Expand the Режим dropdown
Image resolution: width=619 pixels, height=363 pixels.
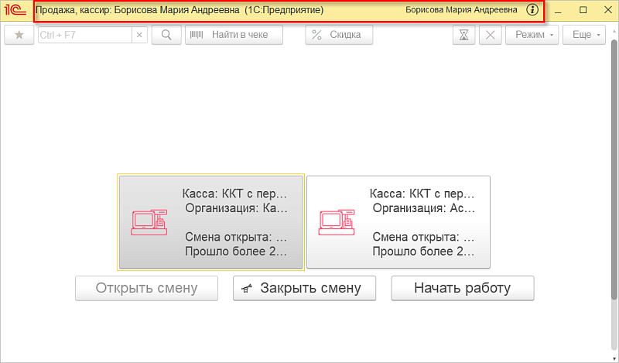coord(532,35)
